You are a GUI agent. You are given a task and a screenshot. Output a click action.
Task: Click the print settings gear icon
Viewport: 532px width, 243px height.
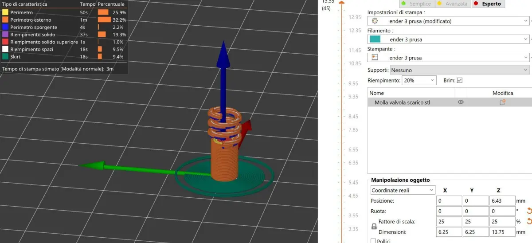pos(375,21)
